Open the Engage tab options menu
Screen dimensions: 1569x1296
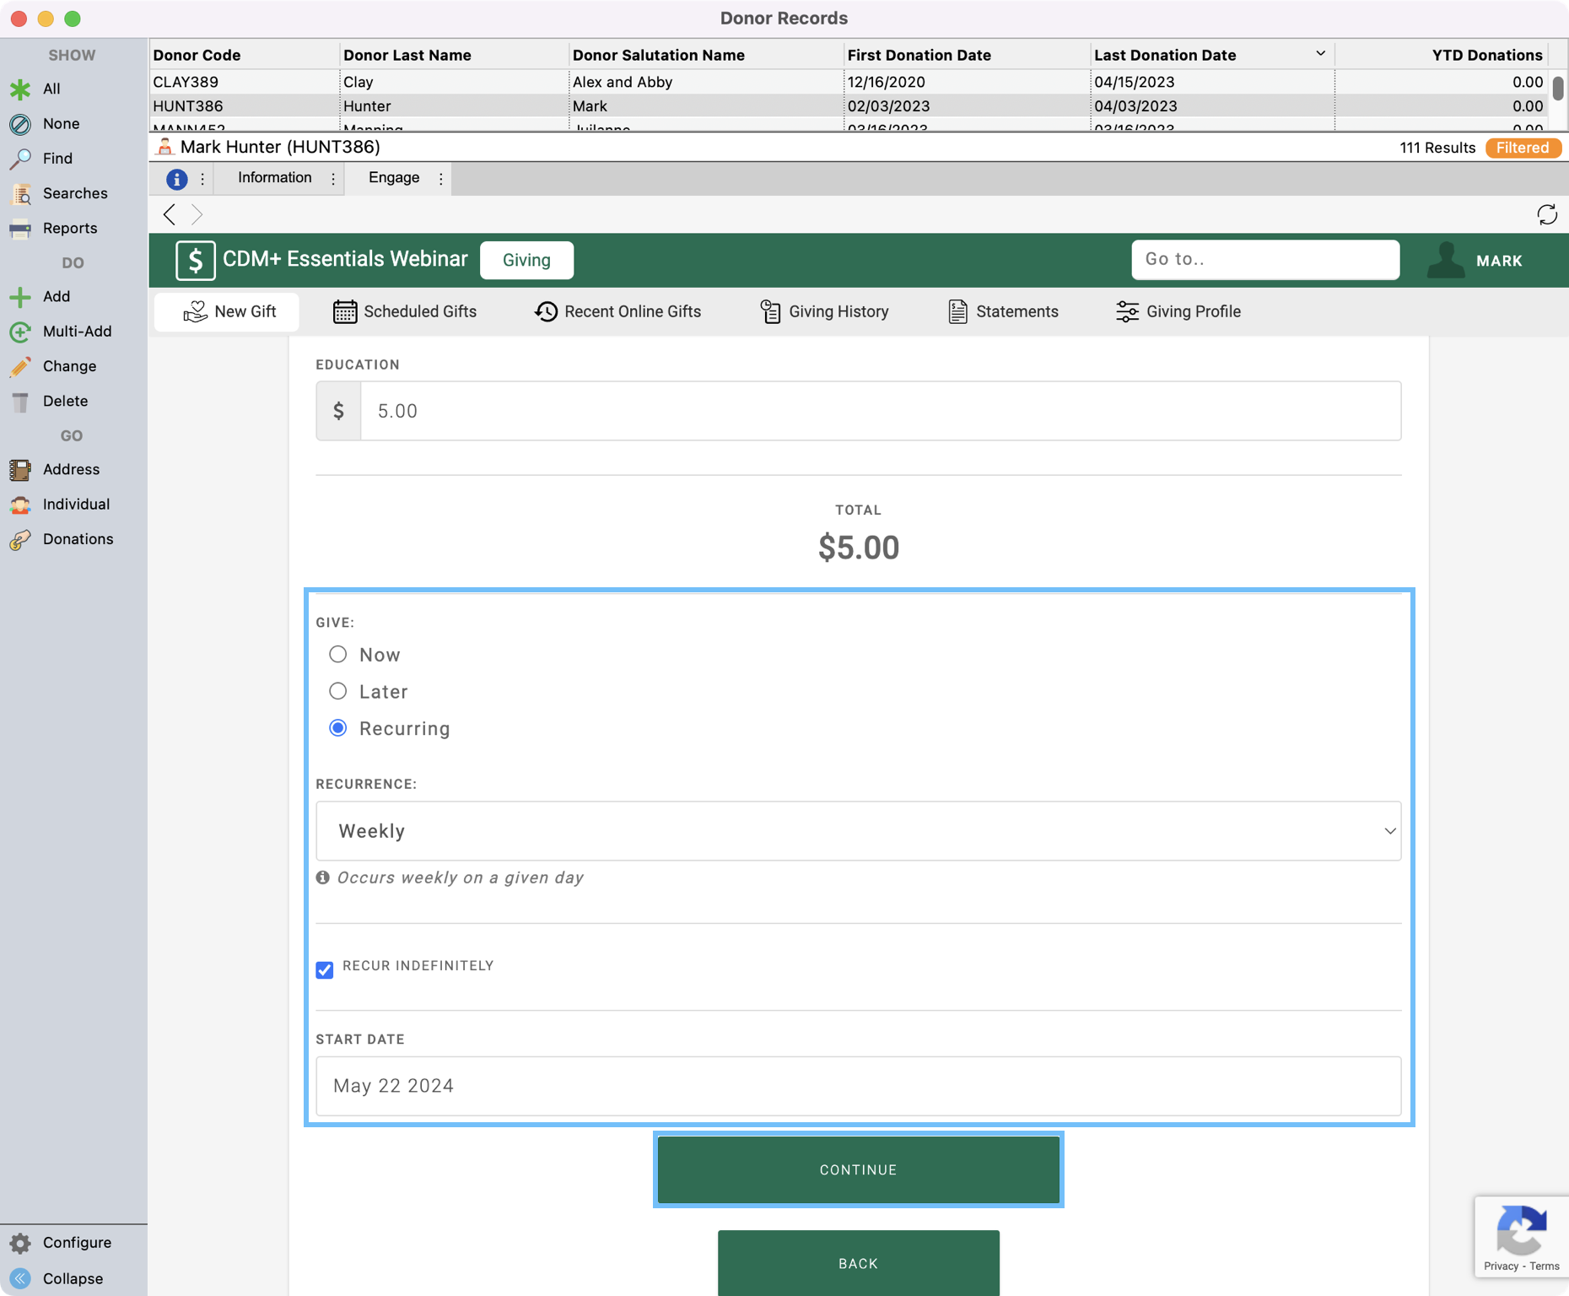(441, 179)
